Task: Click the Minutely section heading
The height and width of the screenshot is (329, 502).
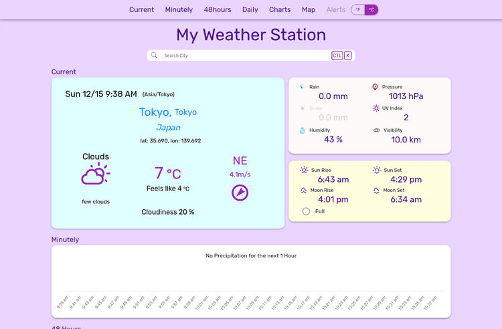Action: [65, 239]
